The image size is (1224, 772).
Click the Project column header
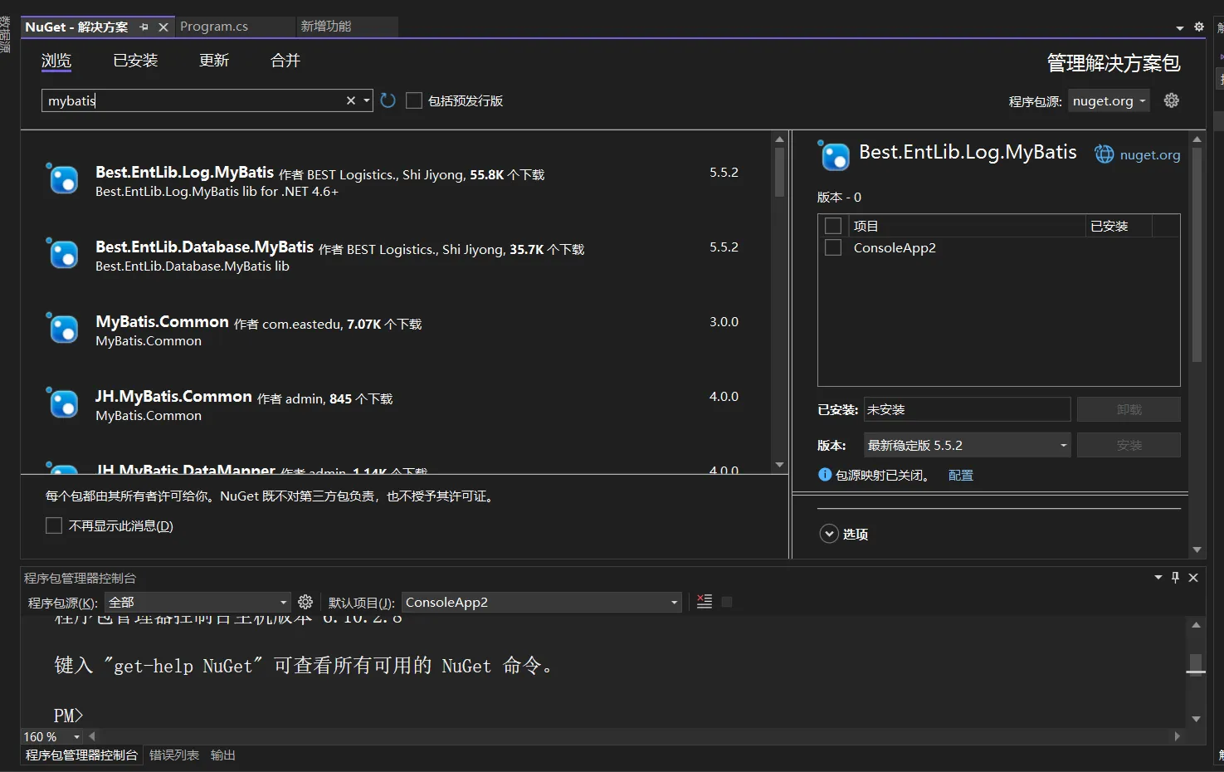(x=967, y=226)
